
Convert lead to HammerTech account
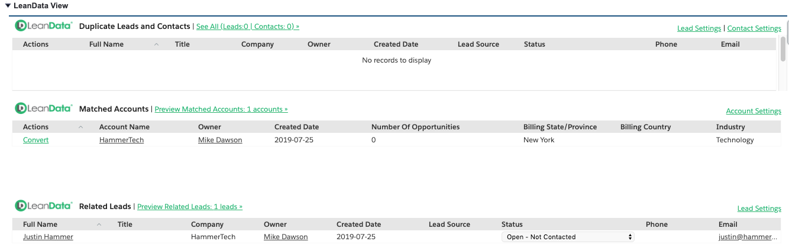[35, 140]
